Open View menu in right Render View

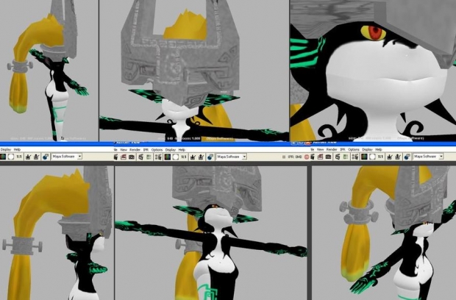(320, 149)
